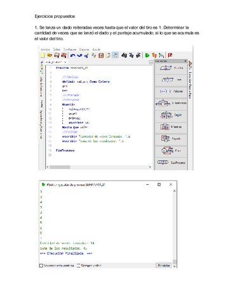The image size is (236, 306).
Task: Click the editor scroll-left arrow
Action: click(x=48, y=167)
